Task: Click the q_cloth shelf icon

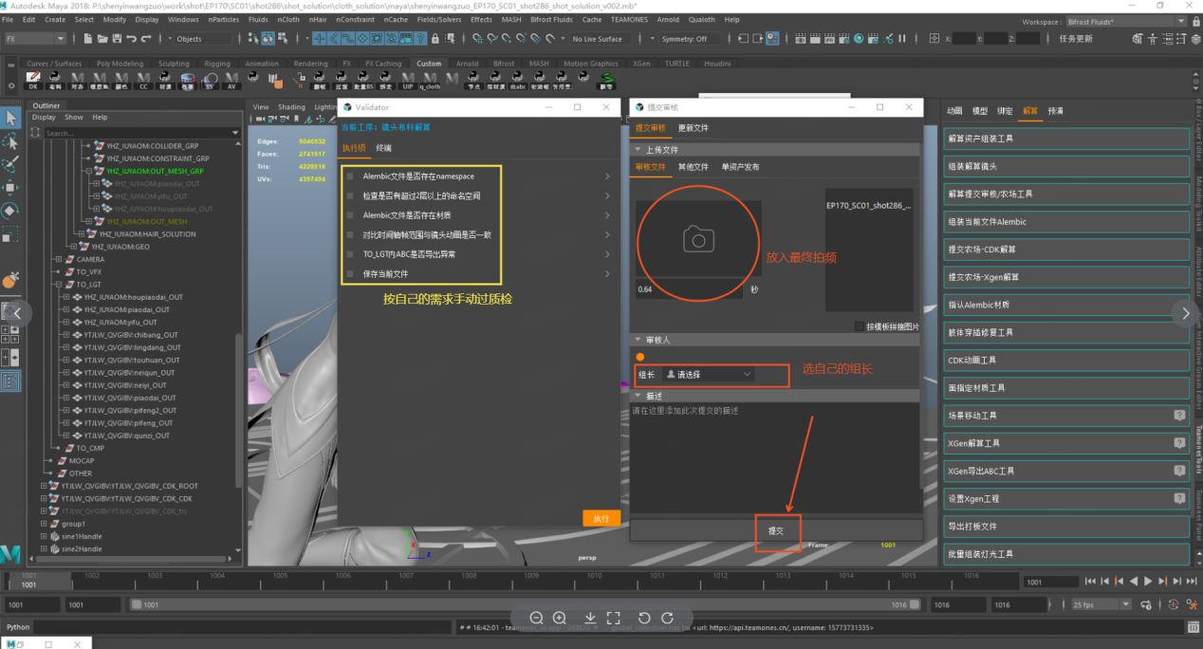Action: 430,79
